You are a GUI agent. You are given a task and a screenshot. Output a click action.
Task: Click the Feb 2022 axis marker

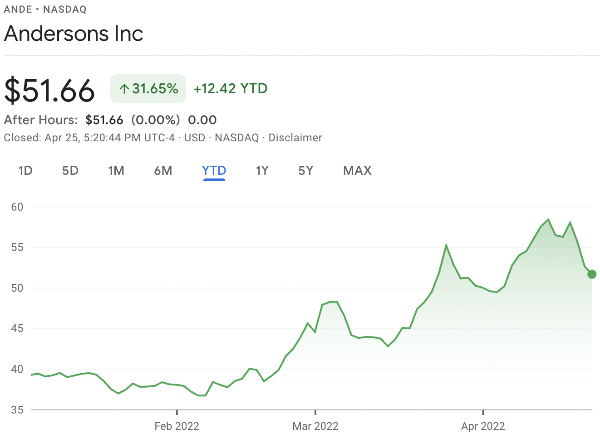[x=177, y=426]
